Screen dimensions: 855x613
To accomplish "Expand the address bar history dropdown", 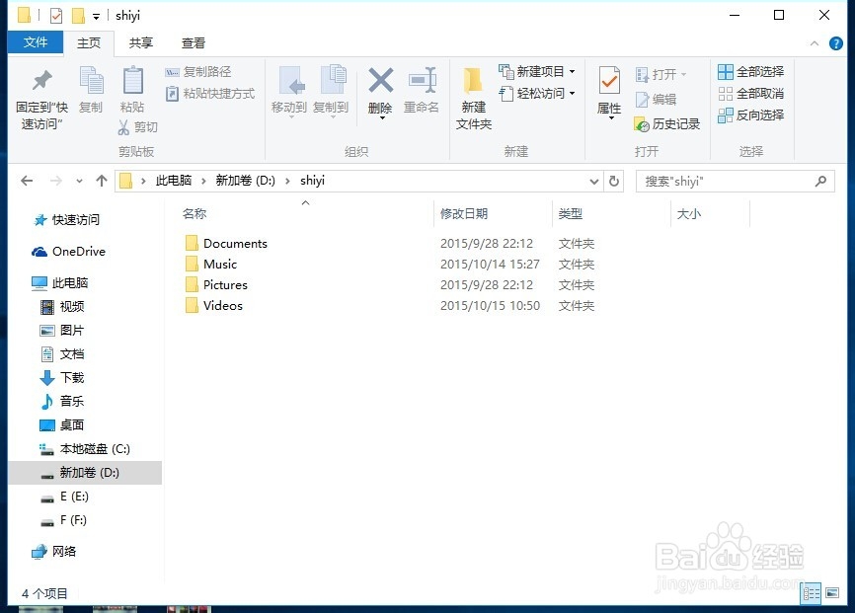I will pyautogui.click(x=593, y=181).
